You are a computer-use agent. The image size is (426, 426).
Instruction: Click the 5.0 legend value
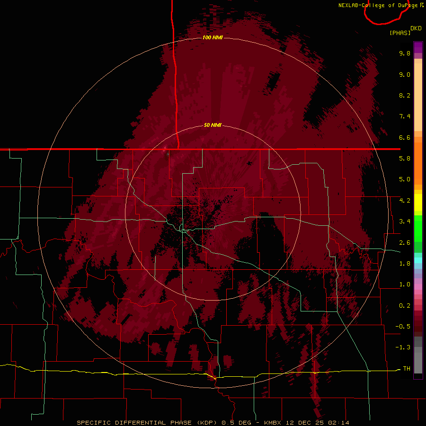tap(405, 179)
